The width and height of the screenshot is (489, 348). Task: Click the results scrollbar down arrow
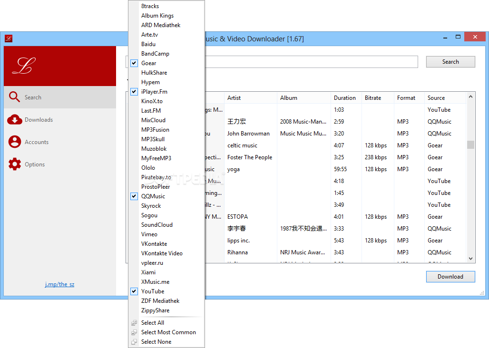point(470,259)
